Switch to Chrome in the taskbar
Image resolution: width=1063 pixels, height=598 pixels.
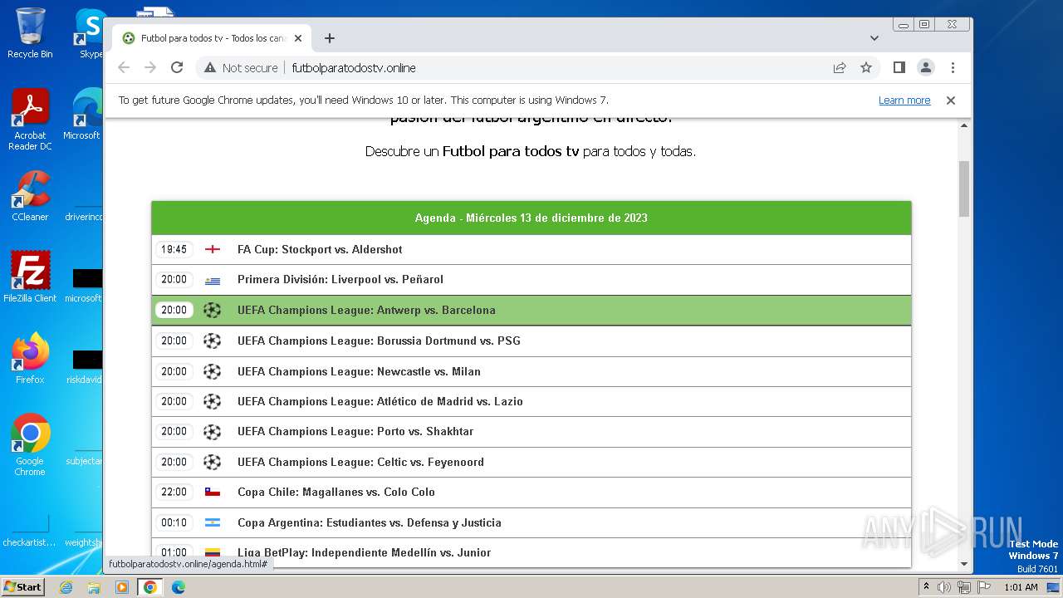click(150, 587)
